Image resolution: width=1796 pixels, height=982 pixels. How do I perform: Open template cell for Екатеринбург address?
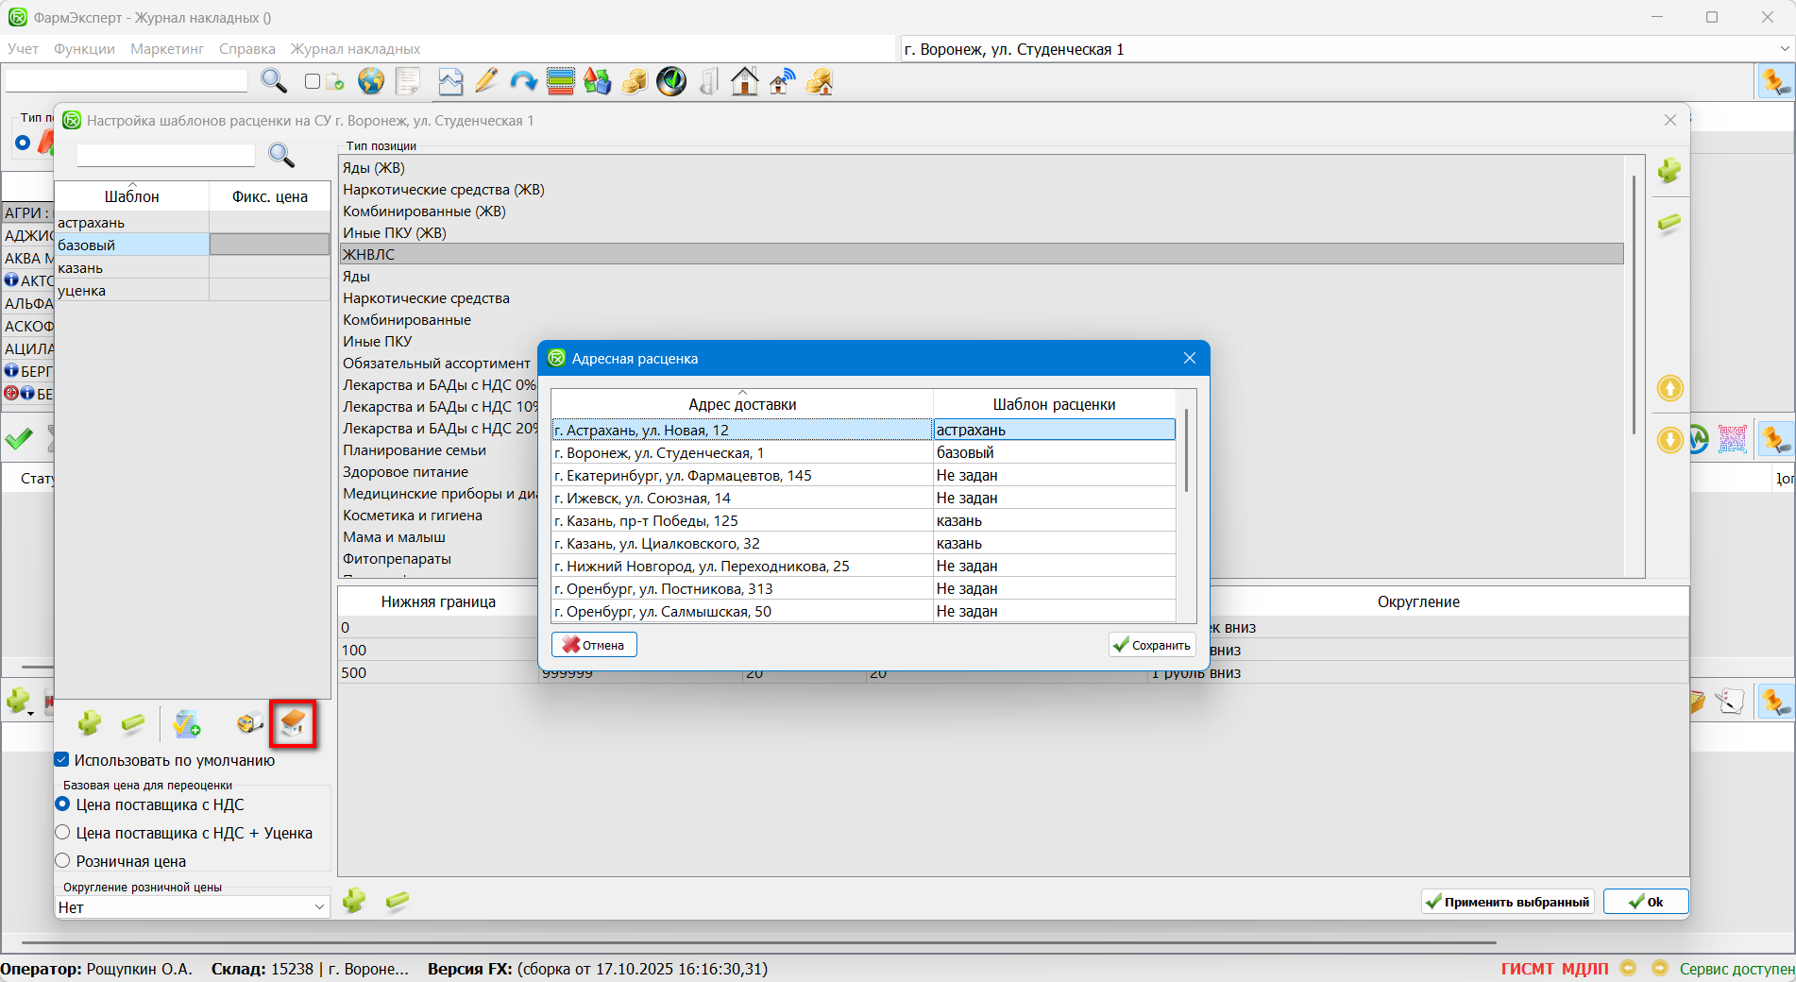pyautogui.click(x=1053, y=476)
